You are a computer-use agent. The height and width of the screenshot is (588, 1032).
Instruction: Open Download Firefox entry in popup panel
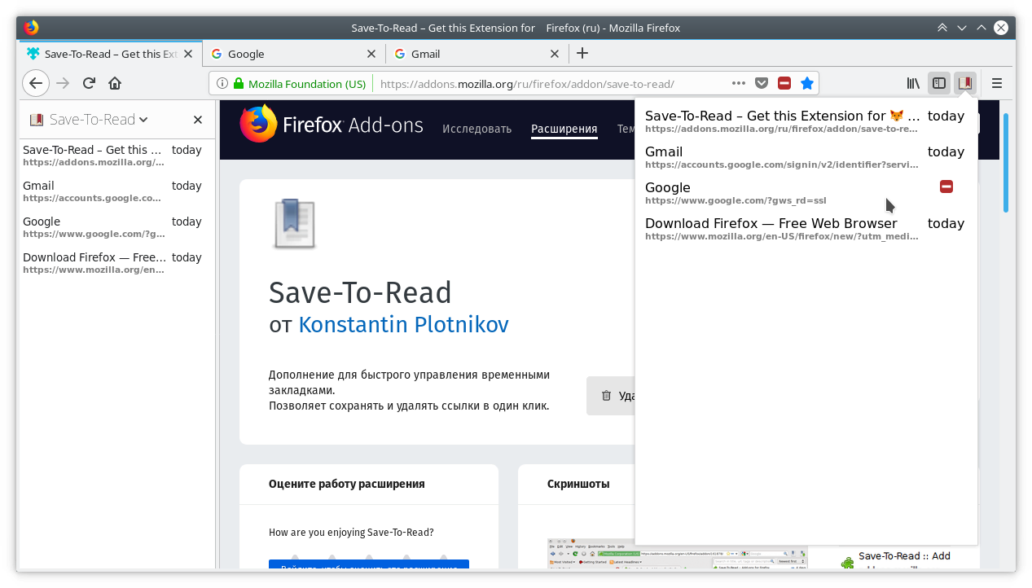806,229
